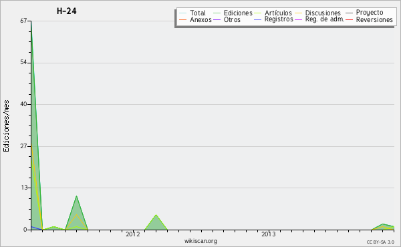Viewport: 401px width, 247px height.
Task: Click the 2012 x-axis label
Action: click(133, 234)
